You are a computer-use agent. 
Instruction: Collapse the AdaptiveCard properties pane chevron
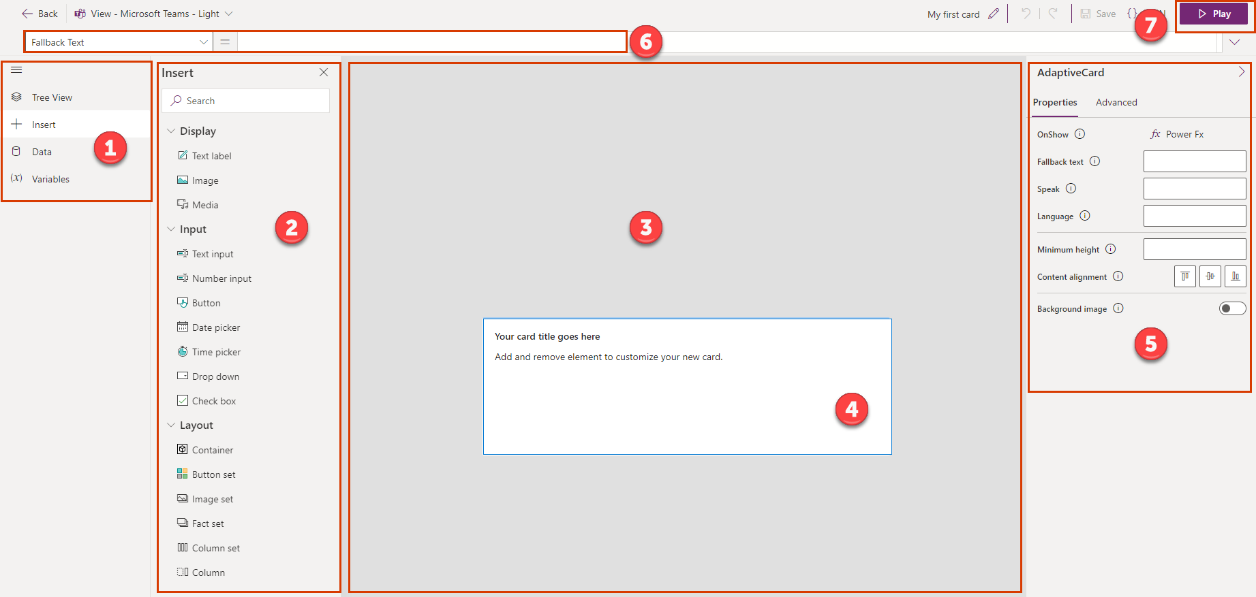1241,72
